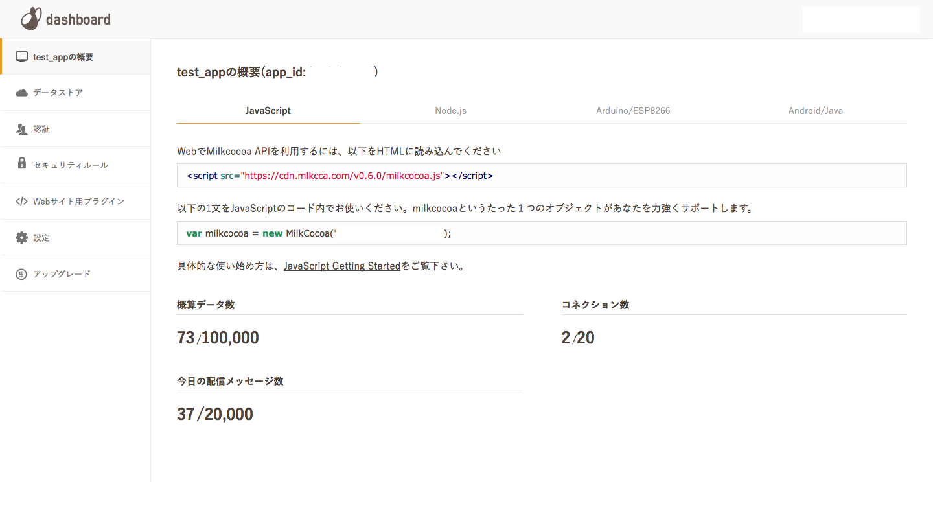Click the Milkcocoa logo icon in header

tap(31, 19)
